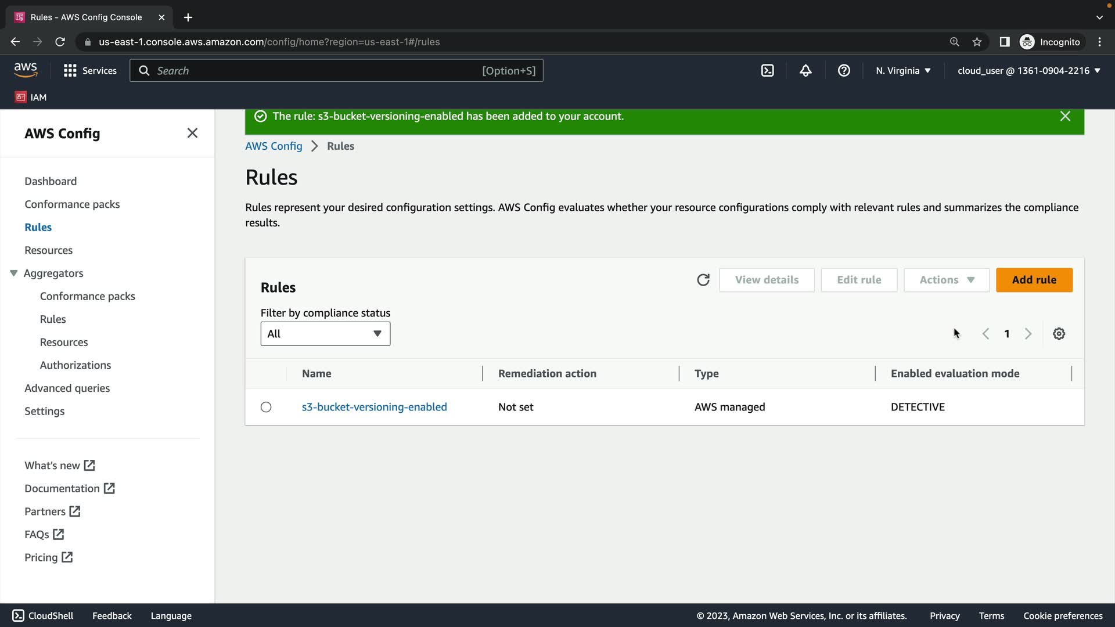Open the compliance status filter dropdown

[x=325, y=334]
